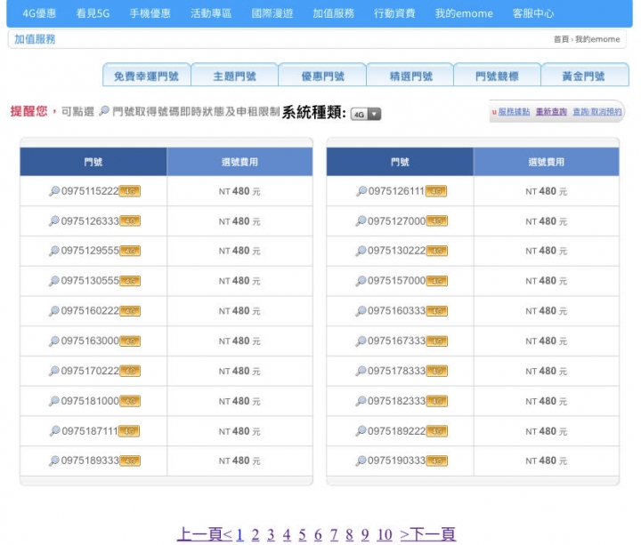Click magnifier icon beside number 0975167333
This screenshot has height=545, width=641.
click(x=361, y=341)
